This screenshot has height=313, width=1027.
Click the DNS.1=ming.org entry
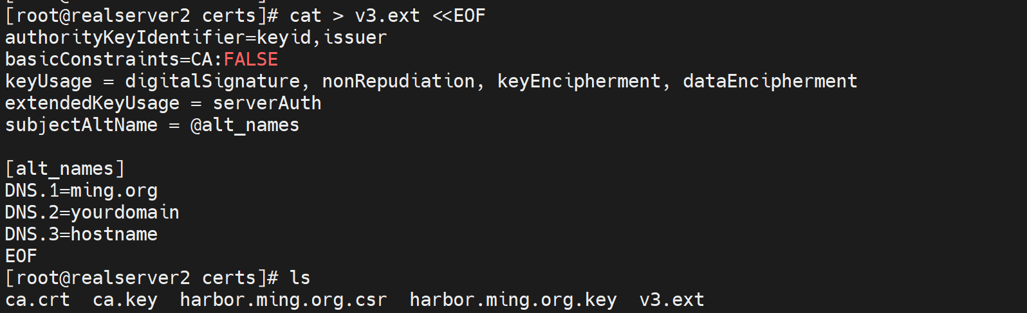[x=81, y=191]
